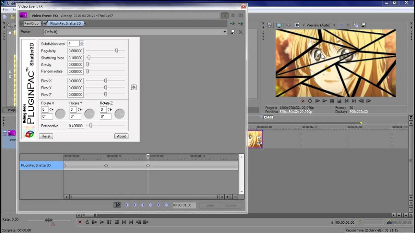The image size is (415, 233).
Task: Click Play under the video preview
Action: coord(325,101)
